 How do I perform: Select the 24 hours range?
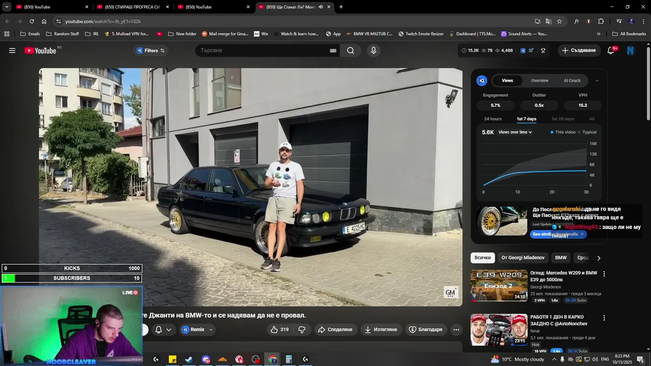(x=493, y=119)
